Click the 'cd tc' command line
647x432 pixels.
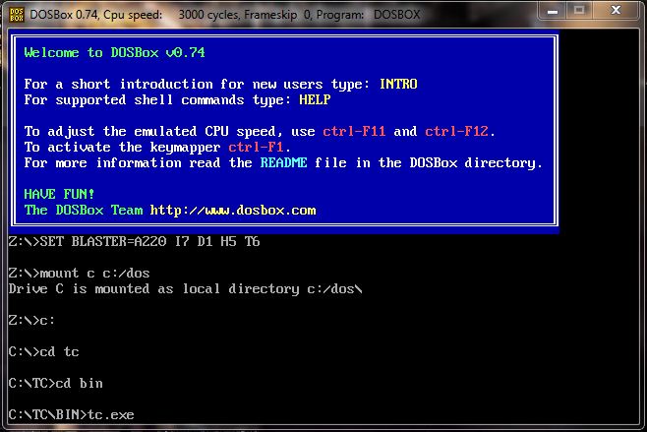point(43,351)
